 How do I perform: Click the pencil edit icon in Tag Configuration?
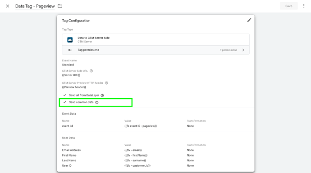249,20
